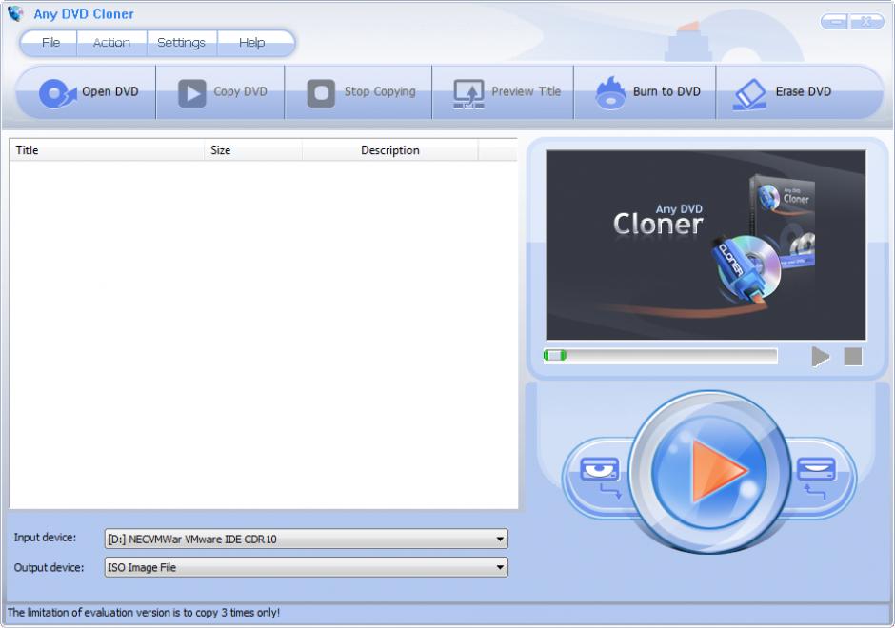The height and width of the screenshot is (628, 895).
Task: Open the File menu
Action: click(x=50, y=43)
